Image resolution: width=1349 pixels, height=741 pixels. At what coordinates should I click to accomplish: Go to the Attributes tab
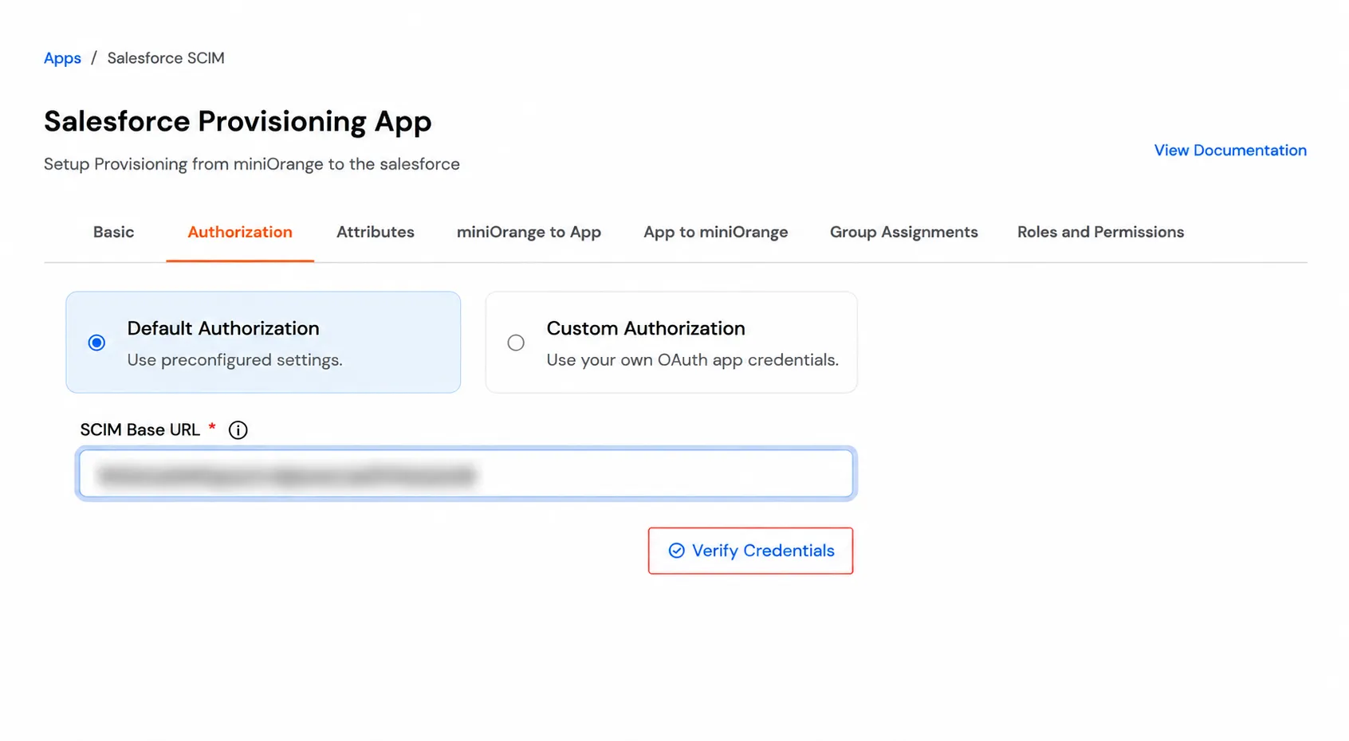coord(376,232)
